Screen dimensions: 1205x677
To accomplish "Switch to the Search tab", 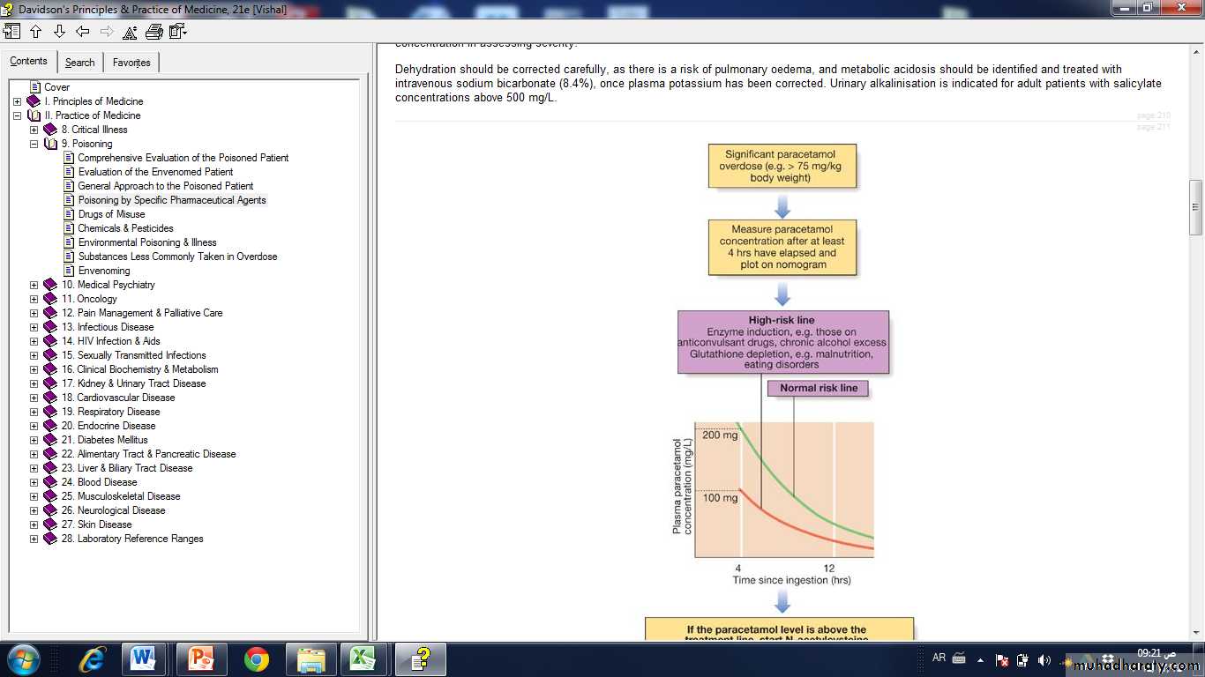I will (x=79, y=63).
